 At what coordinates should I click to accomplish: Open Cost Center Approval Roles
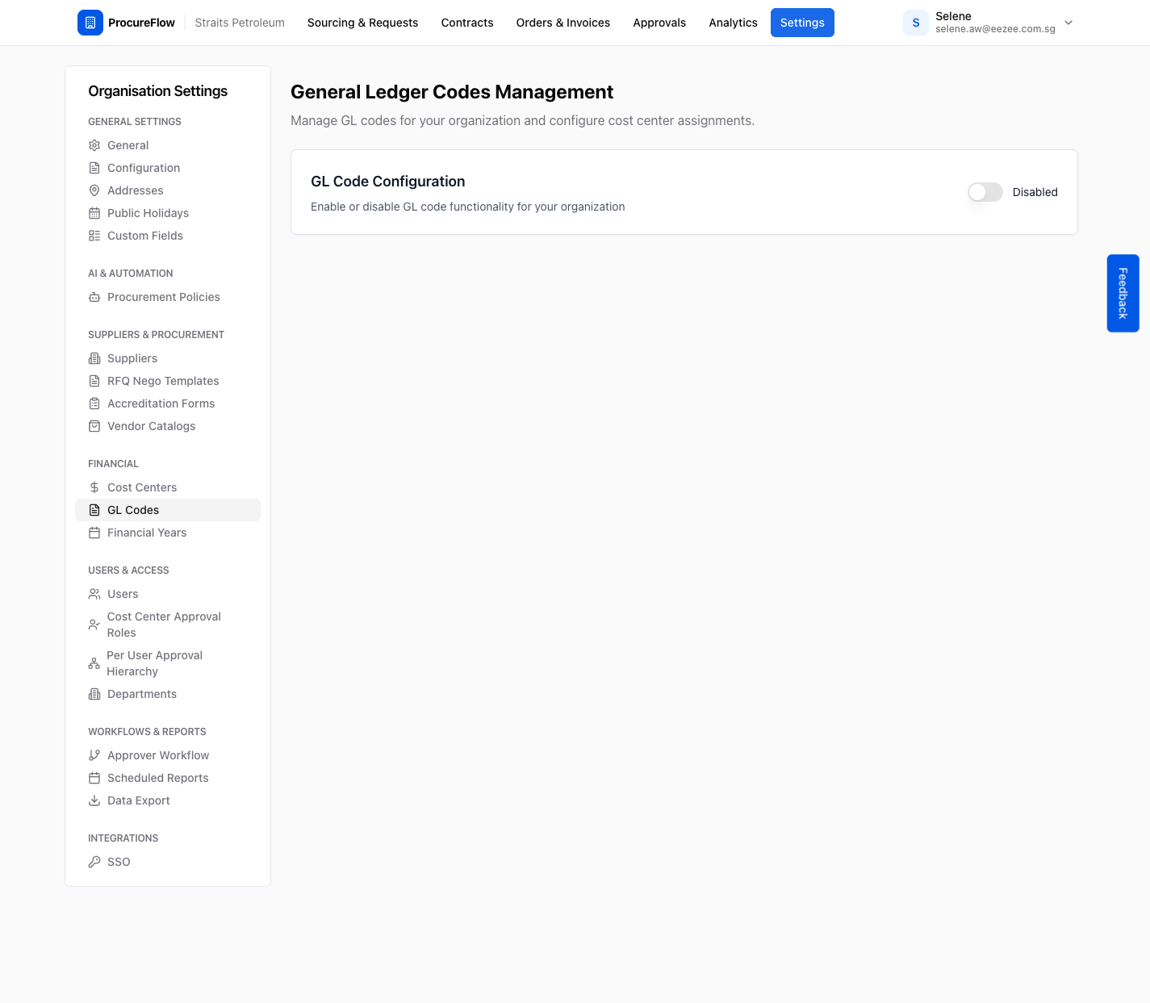(x=168, y=625)
